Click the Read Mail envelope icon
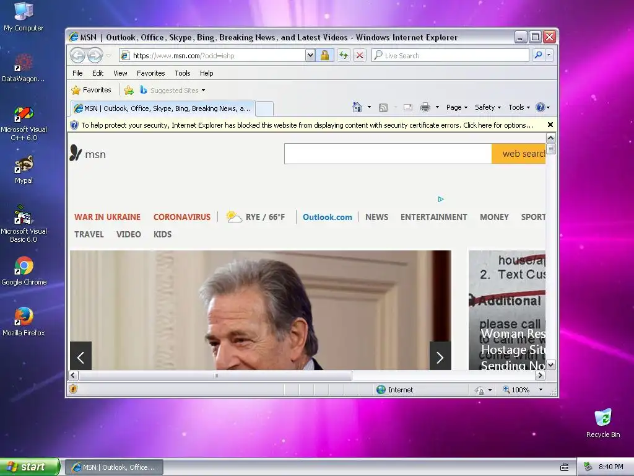Viewport: 634px width, 476px height. 408,107
